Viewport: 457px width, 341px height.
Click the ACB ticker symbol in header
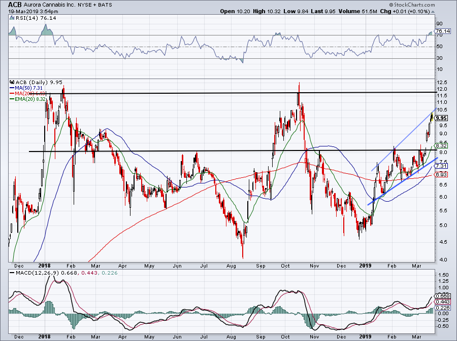15,5
